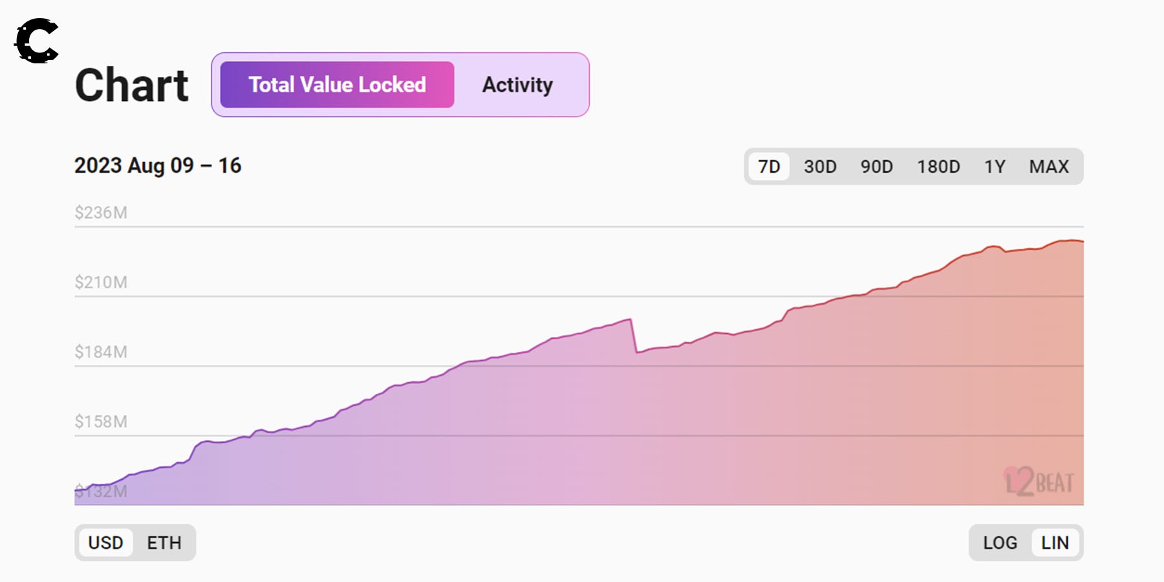Image resolution: width=1164 pixels, height=582 pixels.
Task: Click the $184M axis label
Action: (x=101, y=352)
